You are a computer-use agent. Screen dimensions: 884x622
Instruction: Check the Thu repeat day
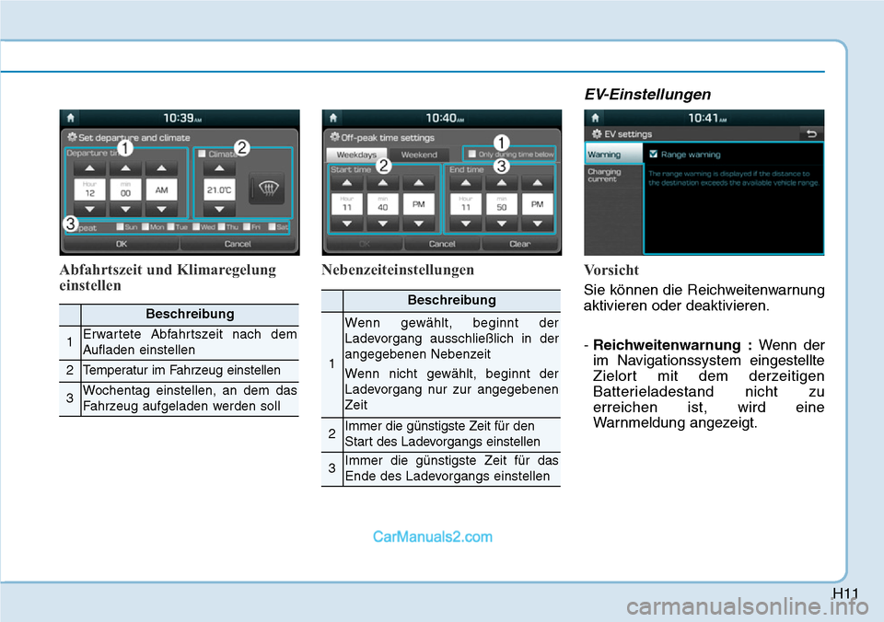222,227
